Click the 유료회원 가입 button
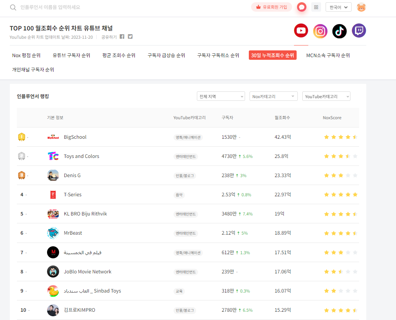 [271, 7]
